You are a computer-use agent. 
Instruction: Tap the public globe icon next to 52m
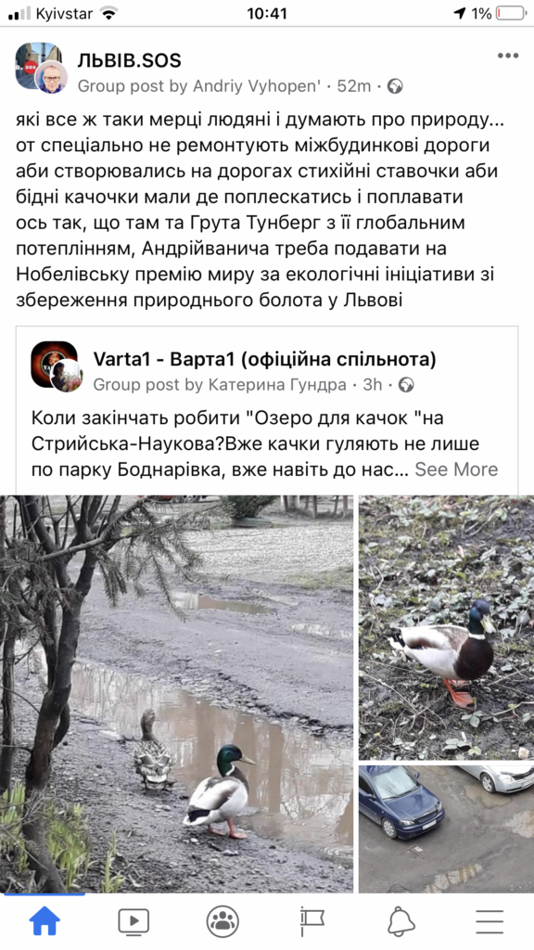click(x=395, y=86)
